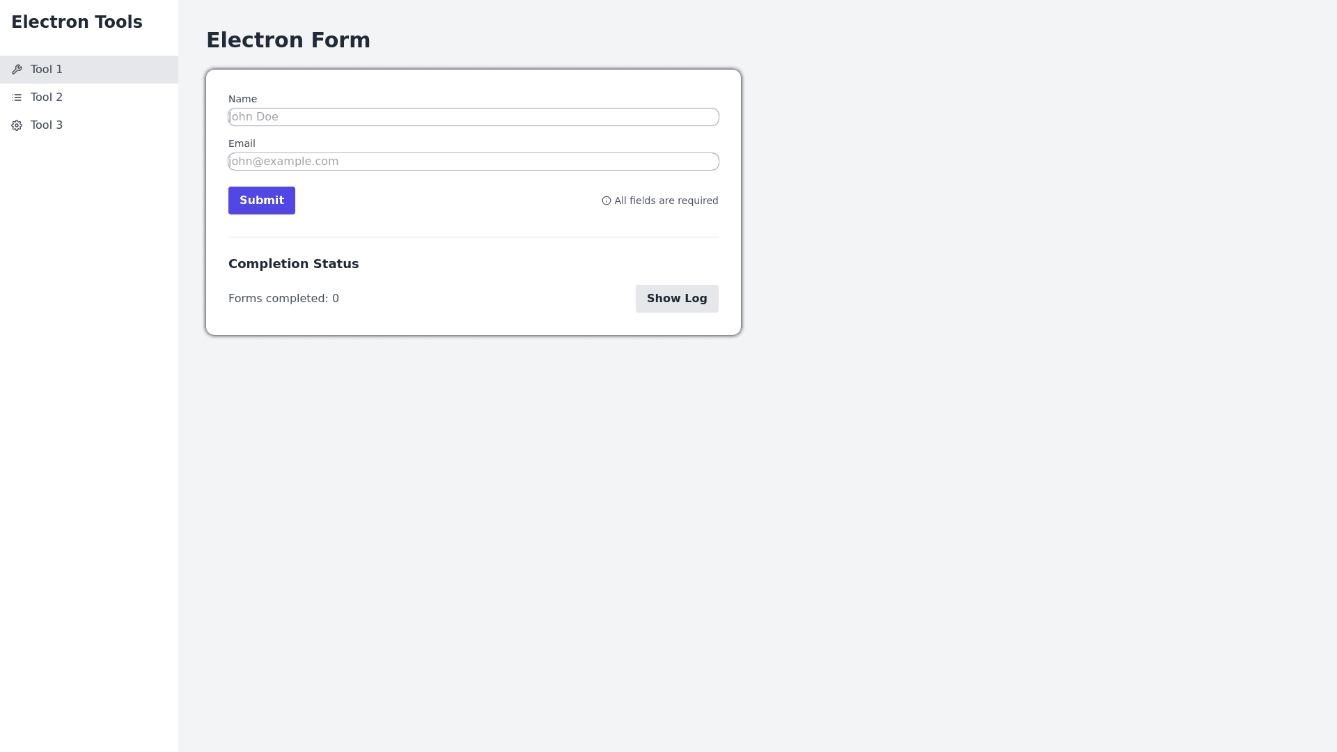This screenshot has width=1337, height=752.
Task: Click the wrench icon beside Tool 1
Action: coord(17,70)
